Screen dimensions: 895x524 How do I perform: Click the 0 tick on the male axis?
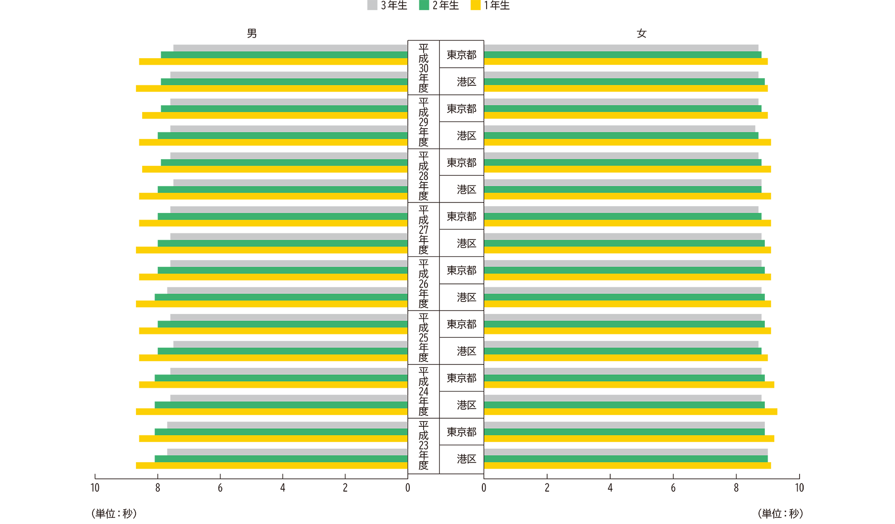point(407,488)
